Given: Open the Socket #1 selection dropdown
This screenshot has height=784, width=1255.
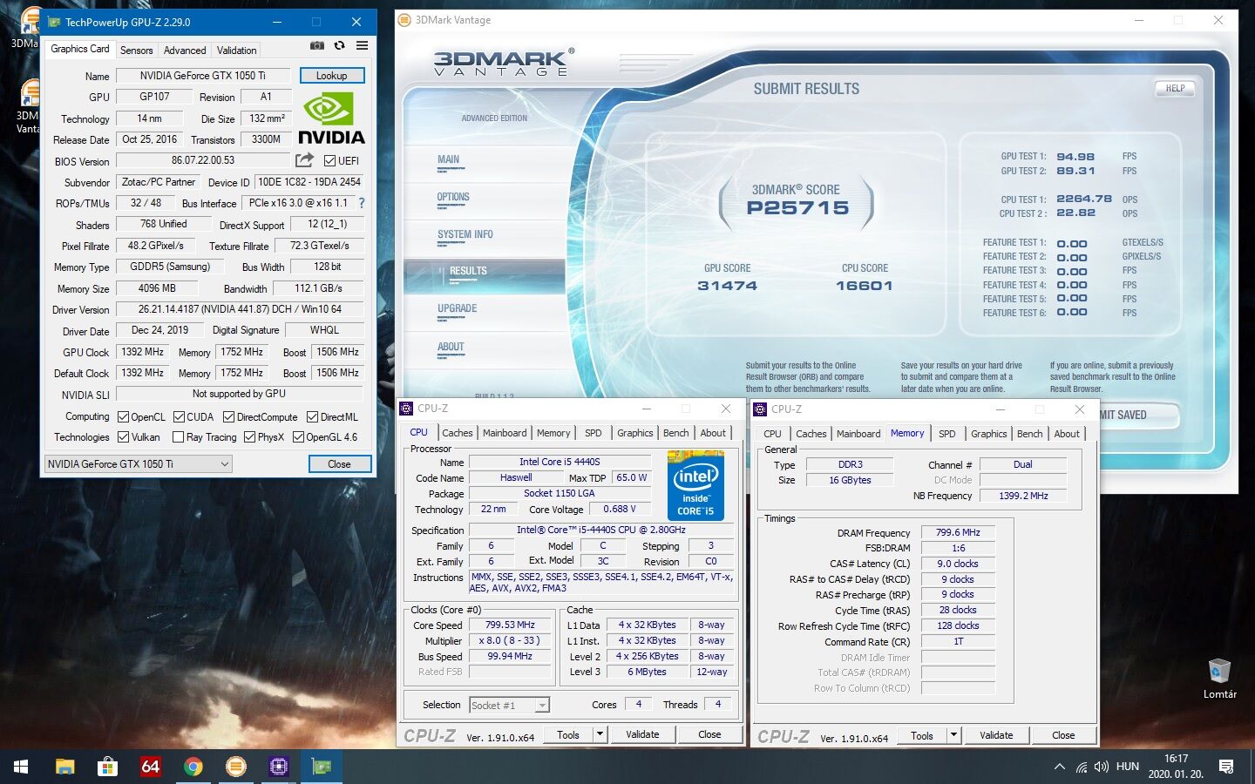Looking at the screenshot, I should click(x=510, y=706).
